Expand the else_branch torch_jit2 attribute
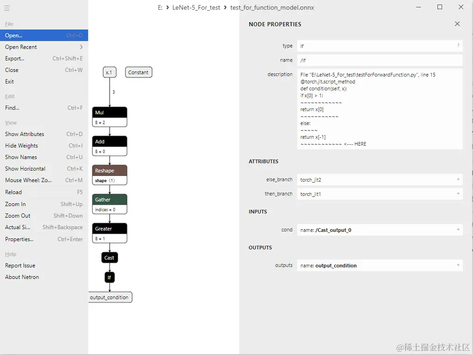The height and width of the screenshot is (355, 473). [458, 179]
